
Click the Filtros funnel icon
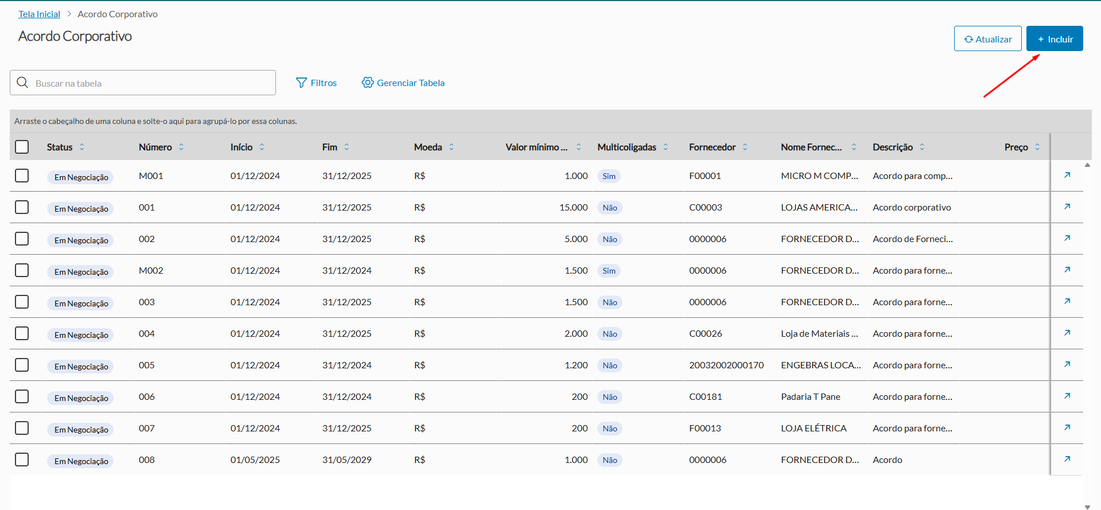301,83
